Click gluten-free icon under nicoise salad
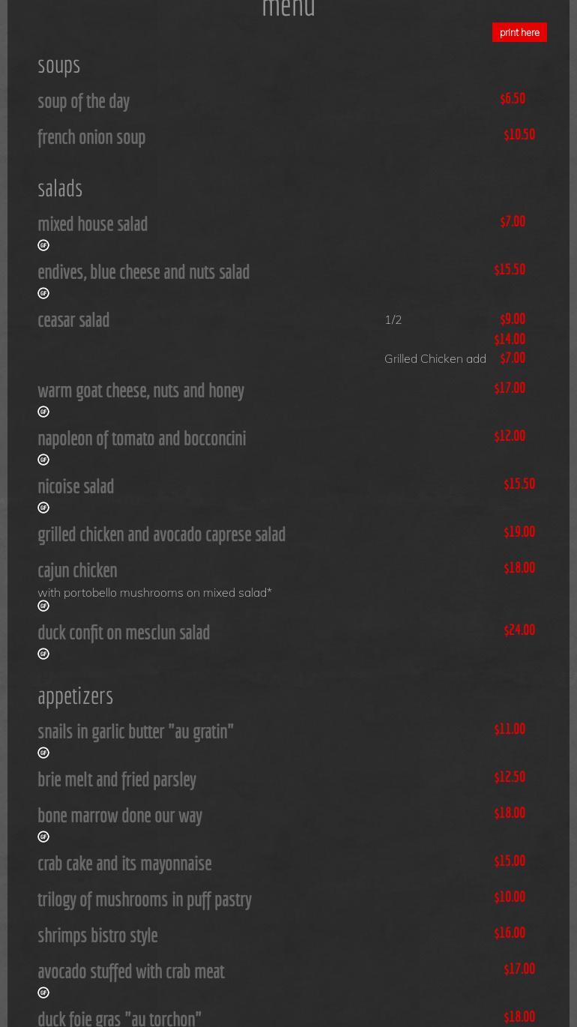Screen dimensions: 577x1027 click(x=43, y=508)
